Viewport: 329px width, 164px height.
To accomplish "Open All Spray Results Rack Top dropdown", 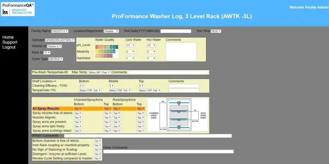I will tap(140, 109).
